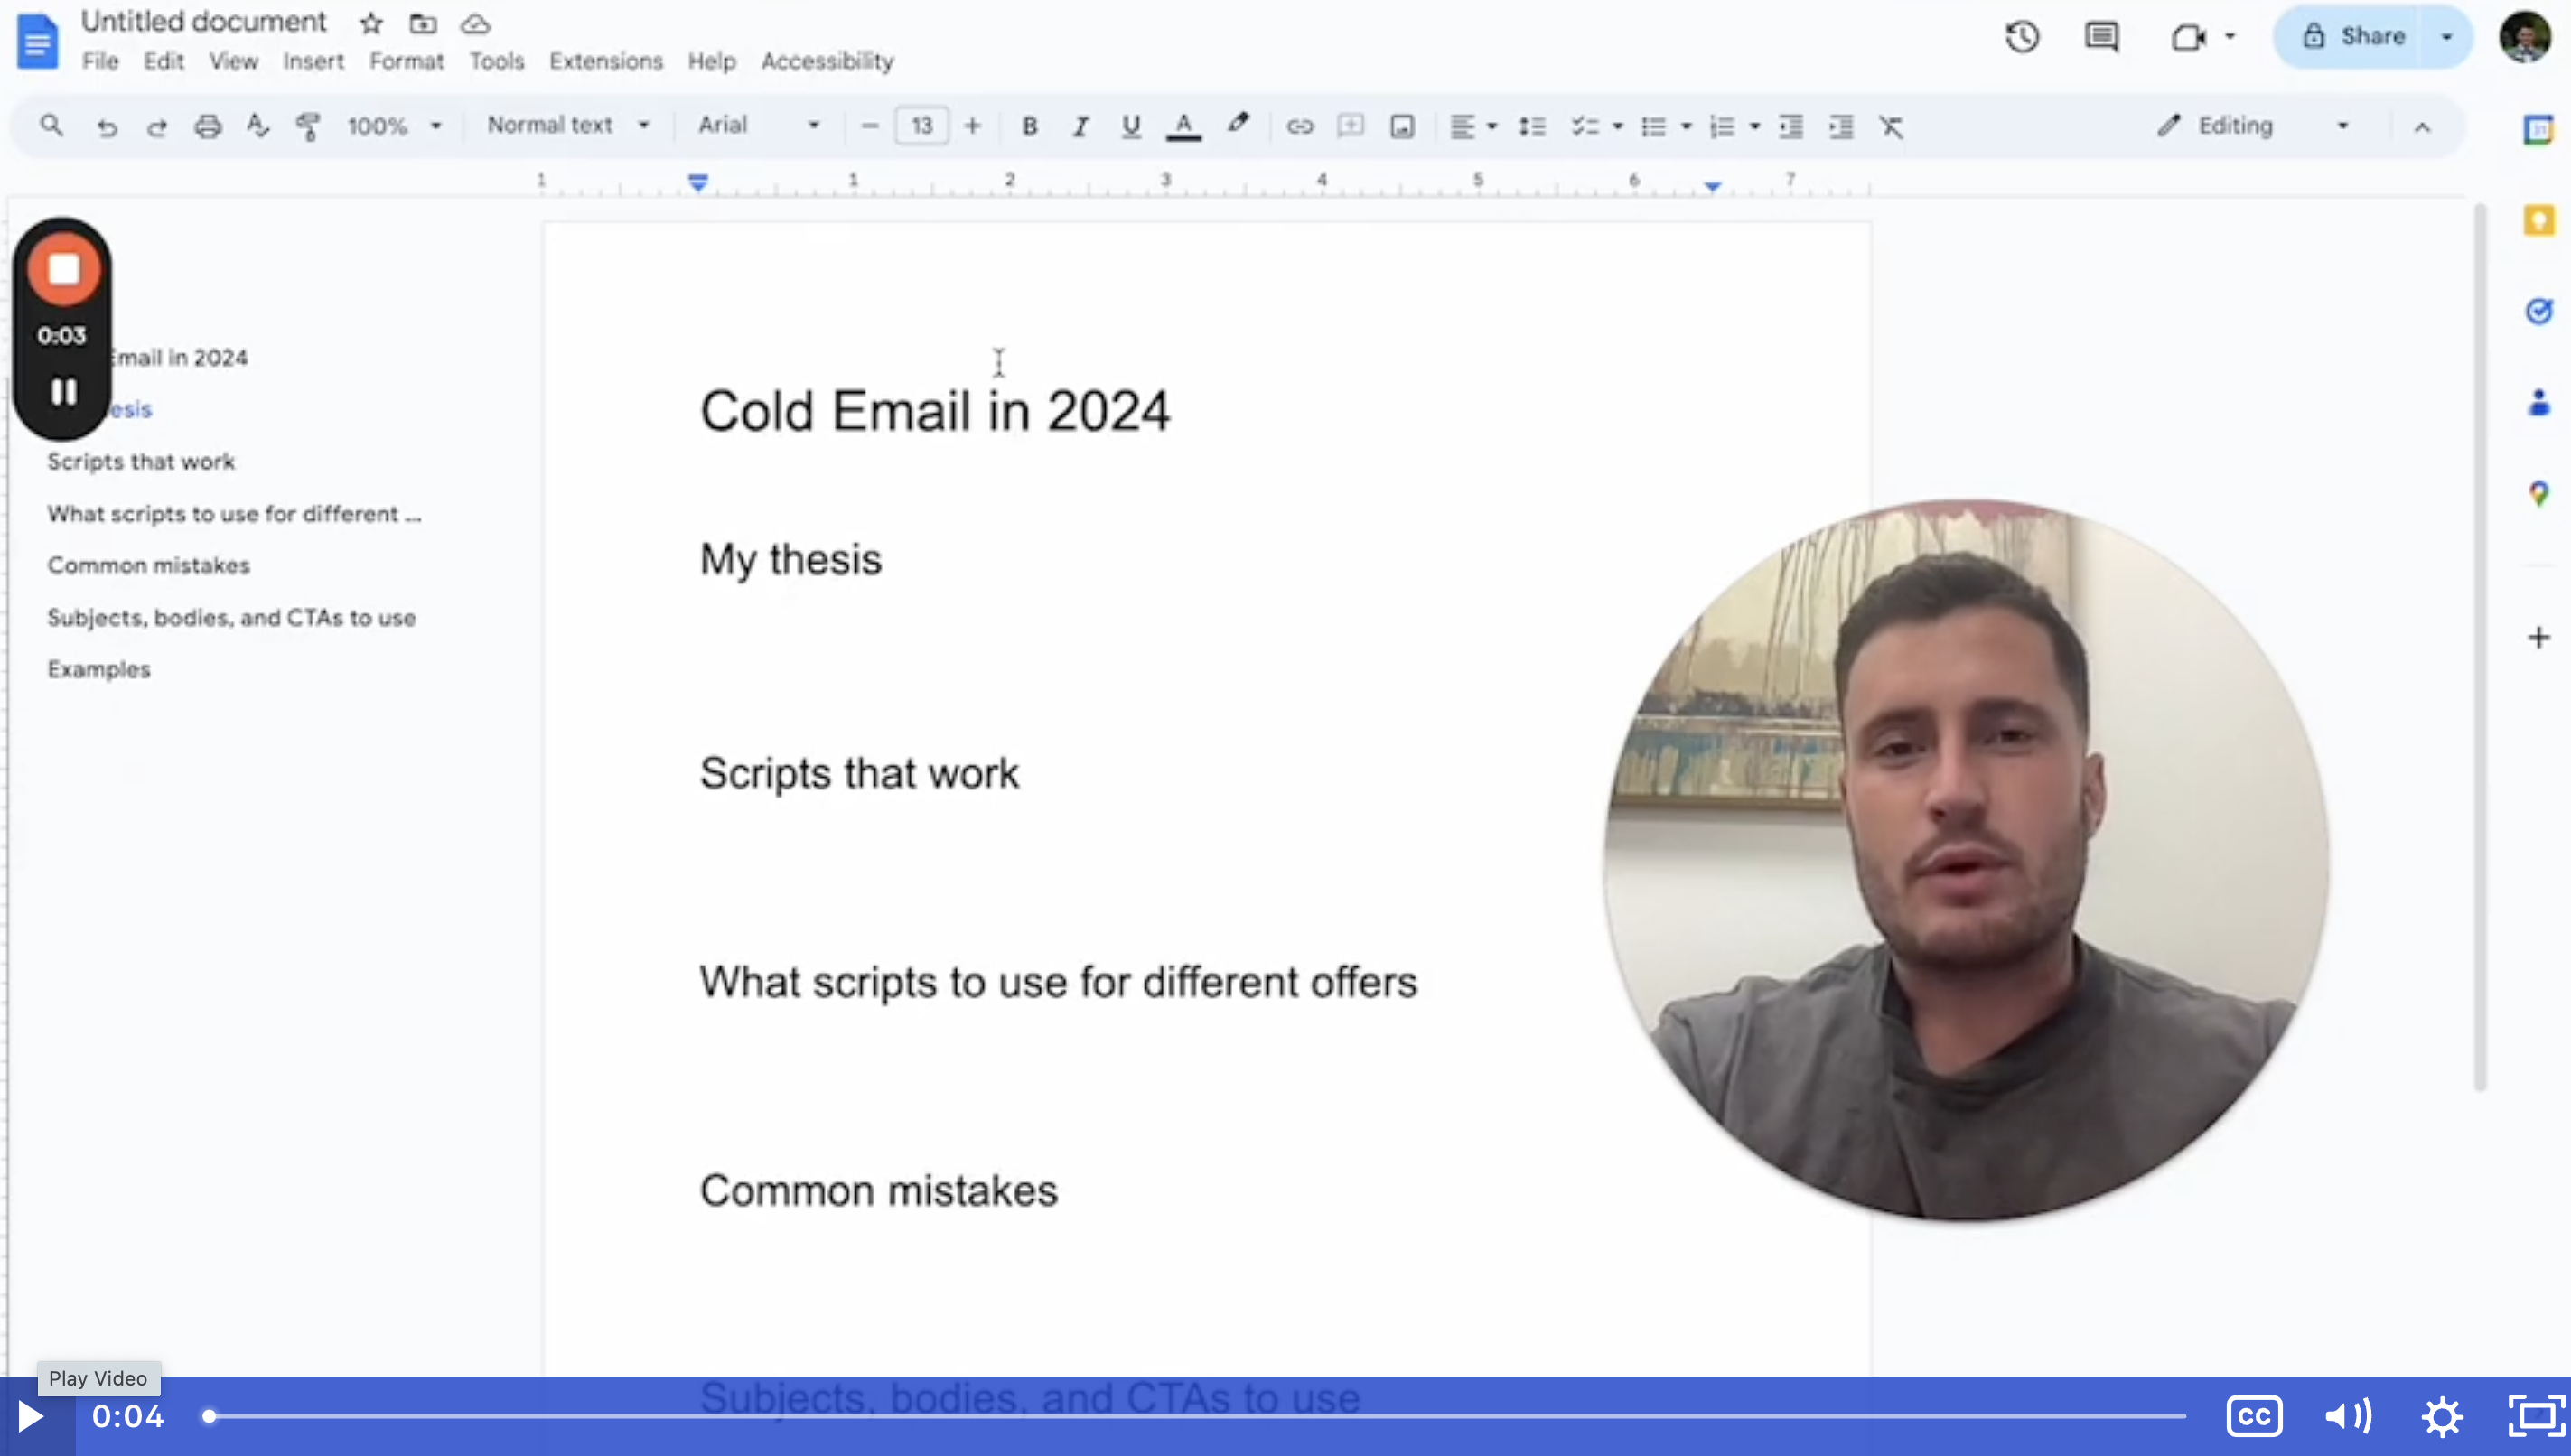The image size is (2571, 1456).
Task: Run spelling and grammar check
Action: click(258, 126)
